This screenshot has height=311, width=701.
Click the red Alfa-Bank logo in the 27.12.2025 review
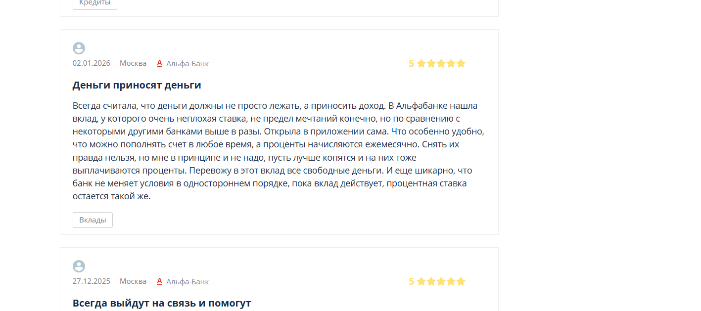coord(160,281)
